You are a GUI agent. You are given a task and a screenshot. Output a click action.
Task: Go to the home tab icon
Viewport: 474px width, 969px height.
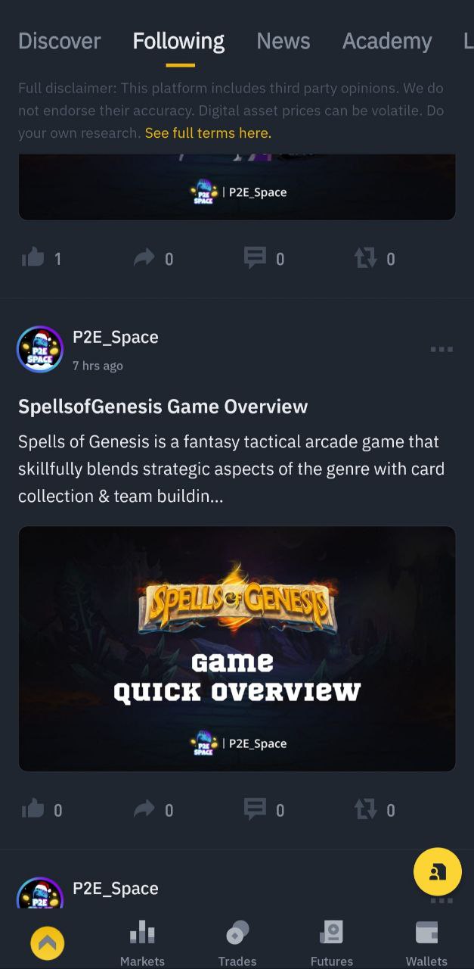(x=47, y=943)
